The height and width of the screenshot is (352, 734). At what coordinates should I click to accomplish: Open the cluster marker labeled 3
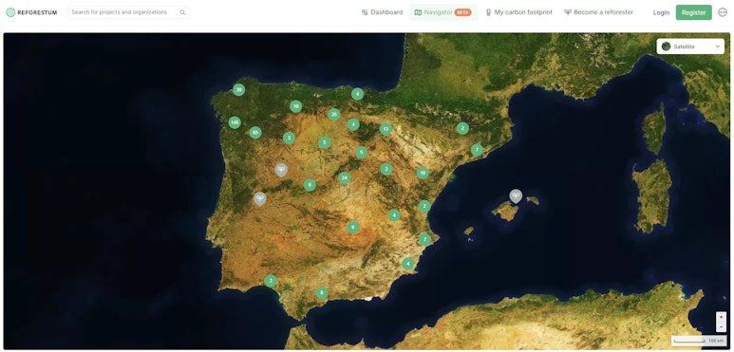point(289,138)
